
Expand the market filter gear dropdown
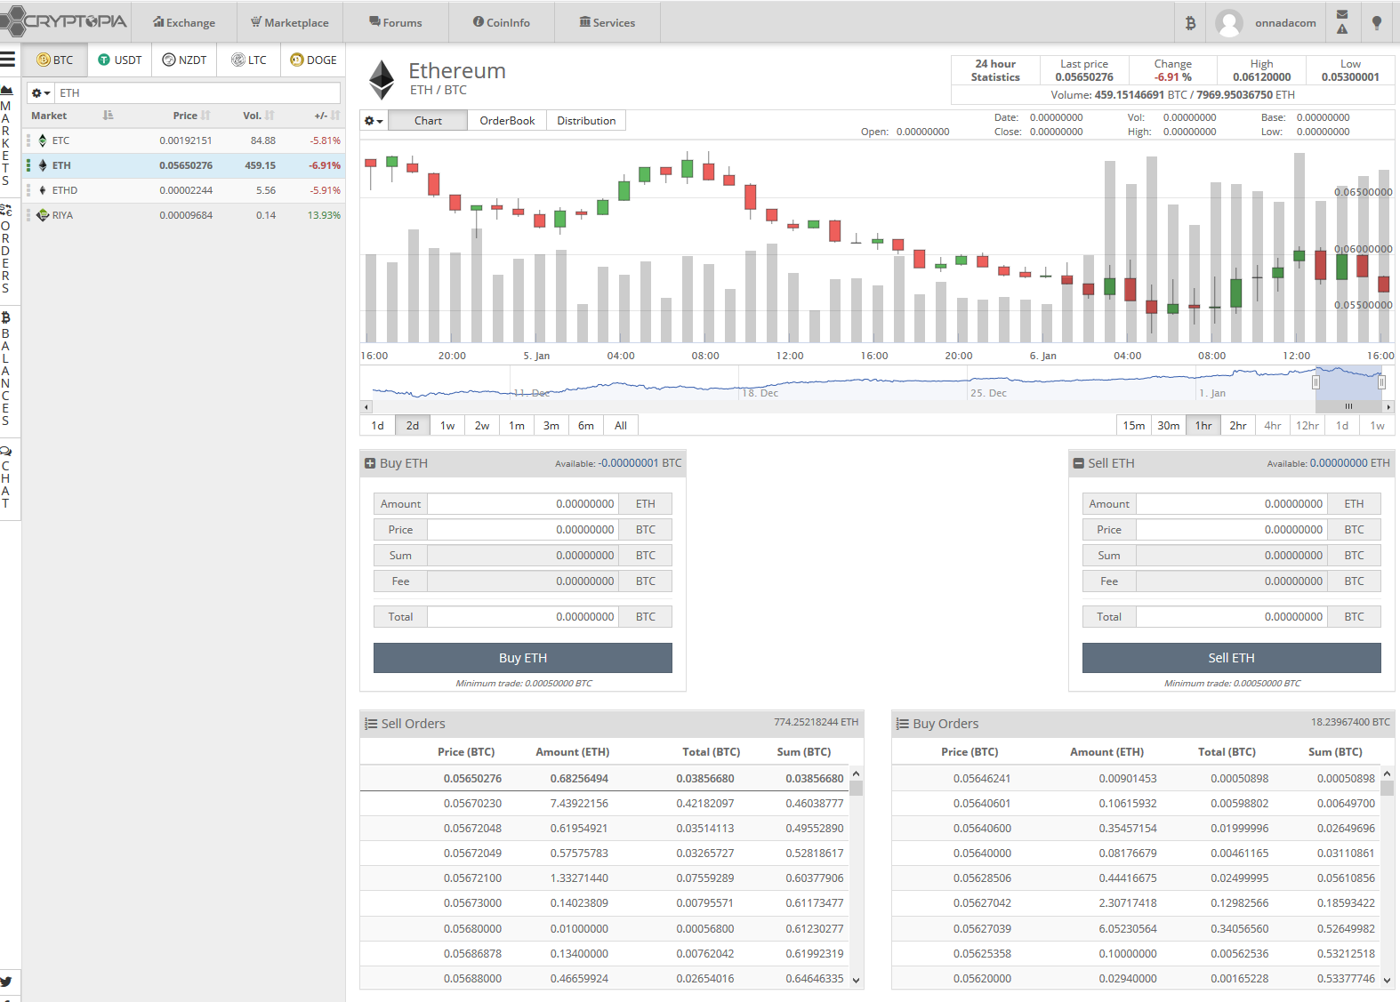coord(41,93)
